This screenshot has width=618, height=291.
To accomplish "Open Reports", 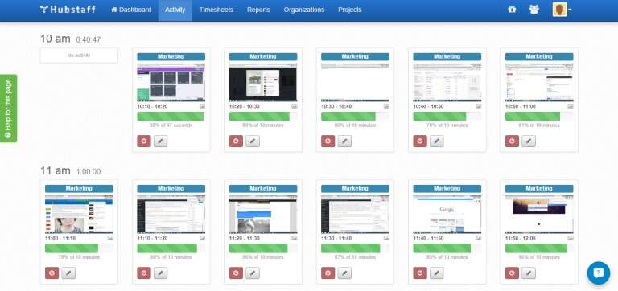I will point(258,10).
